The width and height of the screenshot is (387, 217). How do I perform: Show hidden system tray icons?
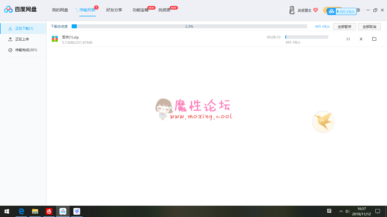341,211
